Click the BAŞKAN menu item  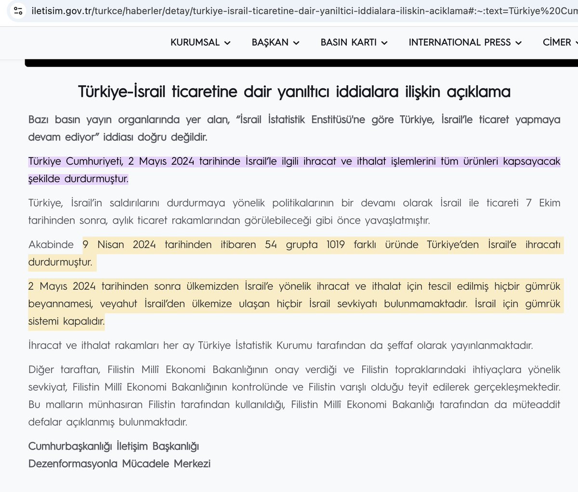point(270,42)
